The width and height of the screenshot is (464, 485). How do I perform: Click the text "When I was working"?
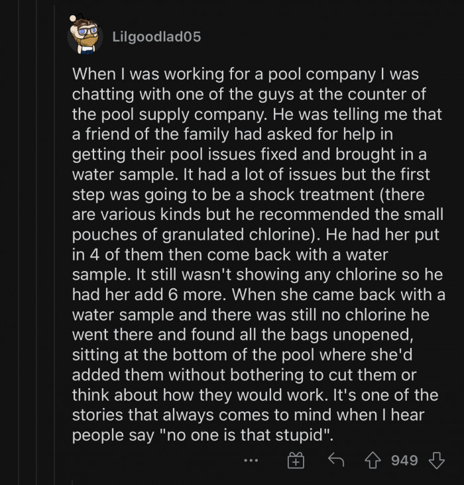pos(137,74)
